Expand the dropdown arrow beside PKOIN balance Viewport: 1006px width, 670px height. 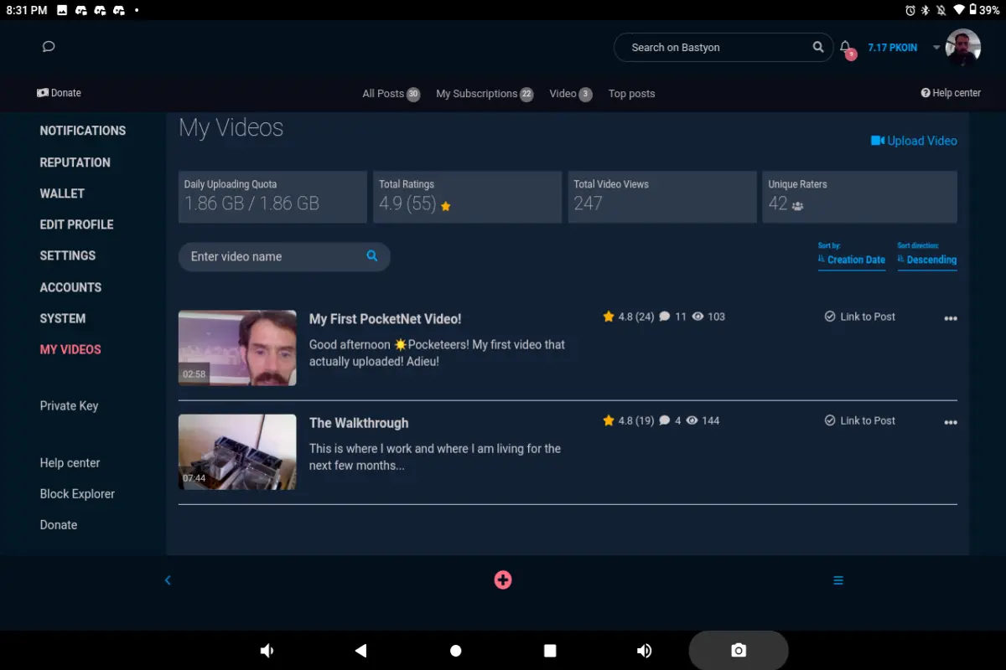tap(936, 48)
